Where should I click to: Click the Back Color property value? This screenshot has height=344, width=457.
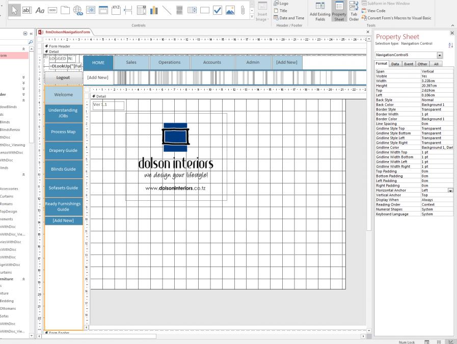point(437,105)
